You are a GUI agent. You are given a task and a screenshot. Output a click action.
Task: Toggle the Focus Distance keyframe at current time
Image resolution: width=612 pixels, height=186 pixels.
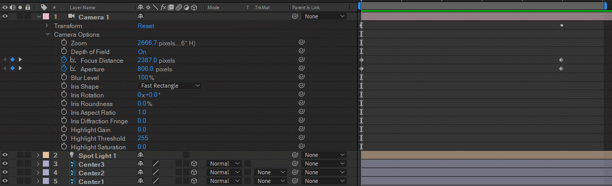pyautogui.click(x=13, y=60)
